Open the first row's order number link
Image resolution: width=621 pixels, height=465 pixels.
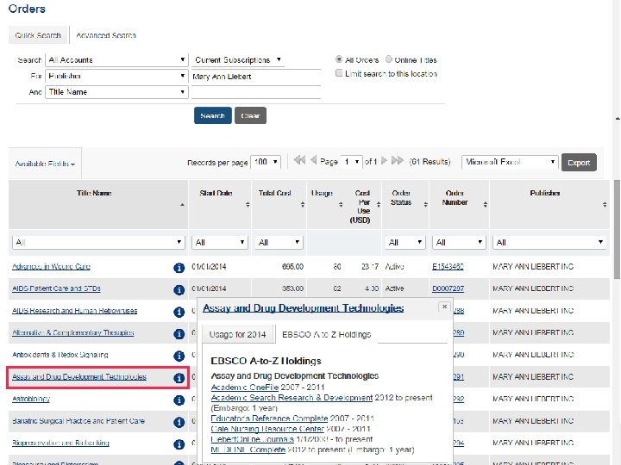pyautogui.click(x=448, y=266)
